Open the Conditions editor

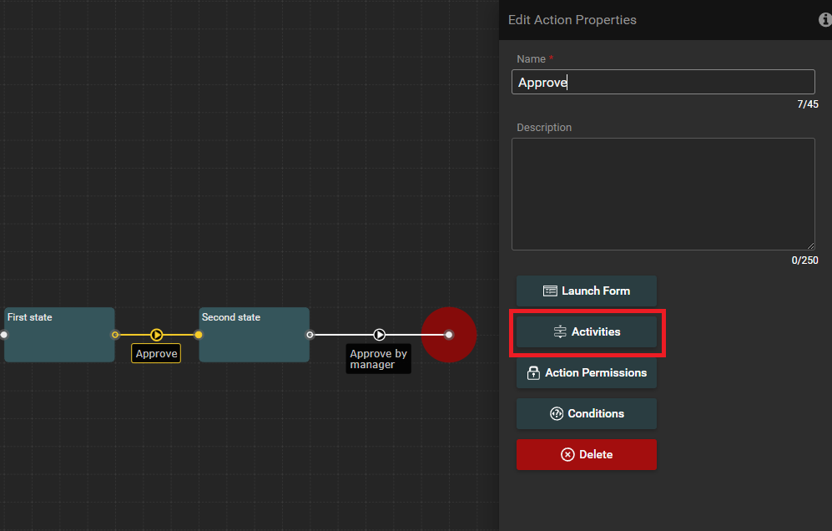click(x=587, y=413)
